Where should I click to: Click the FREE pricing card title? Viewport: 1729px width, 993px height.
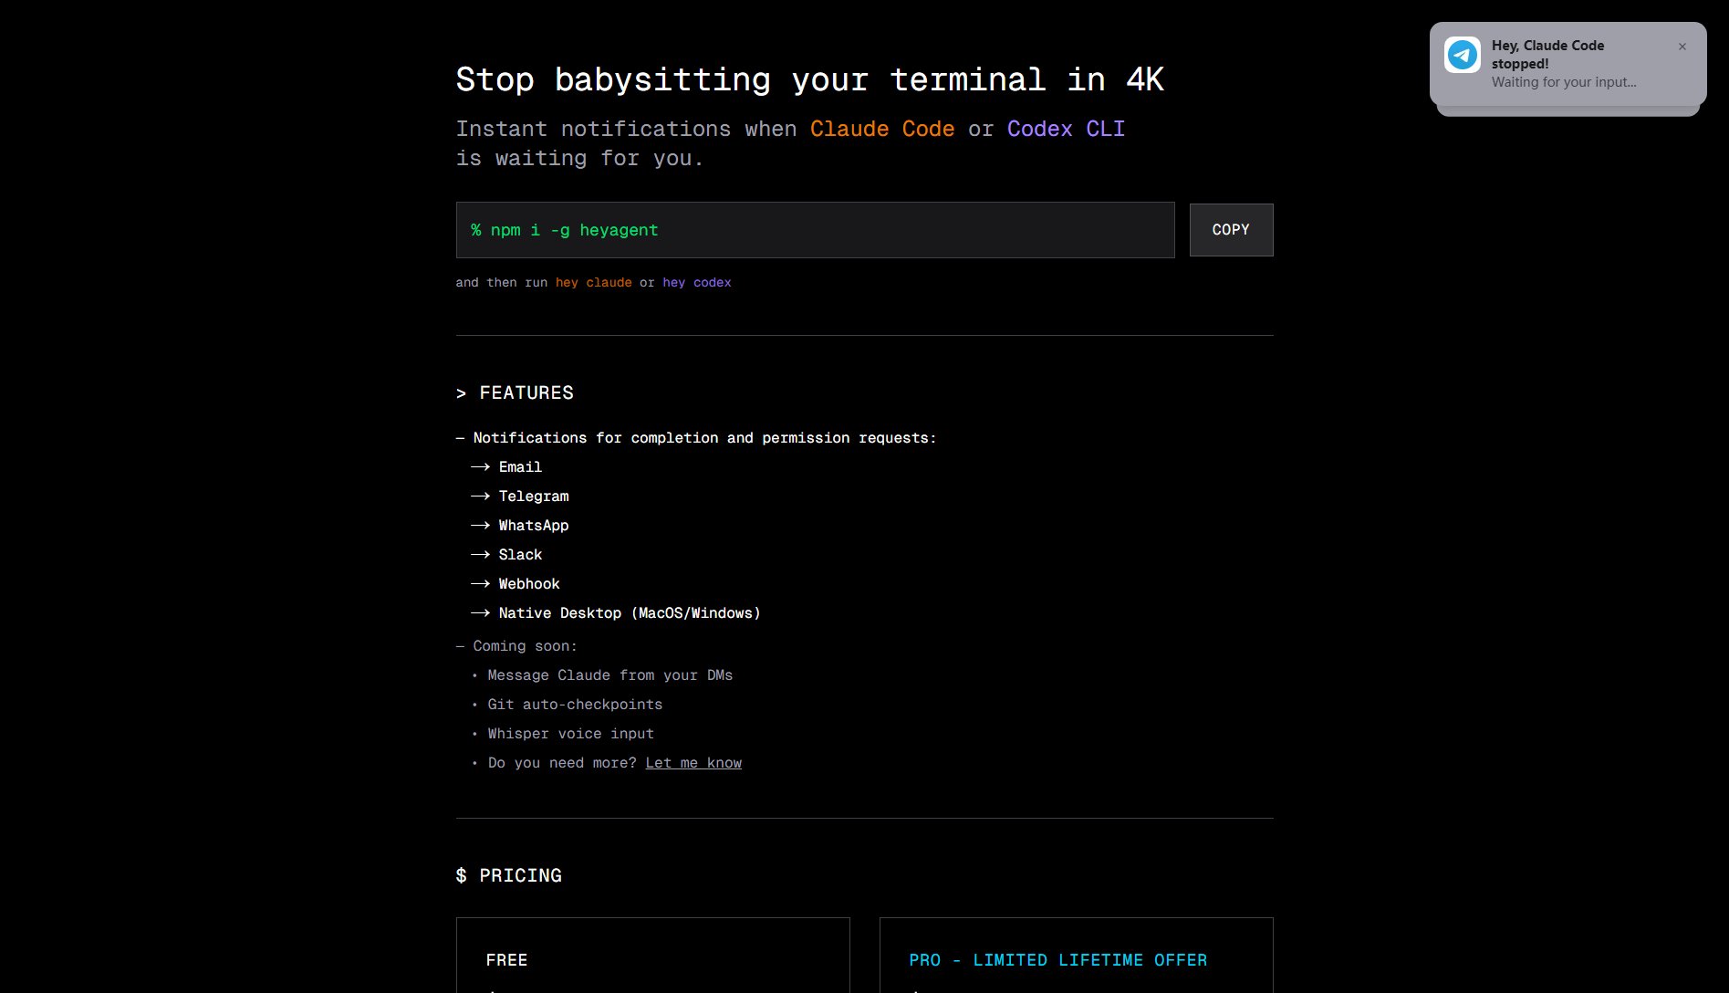tap(506, 960)
